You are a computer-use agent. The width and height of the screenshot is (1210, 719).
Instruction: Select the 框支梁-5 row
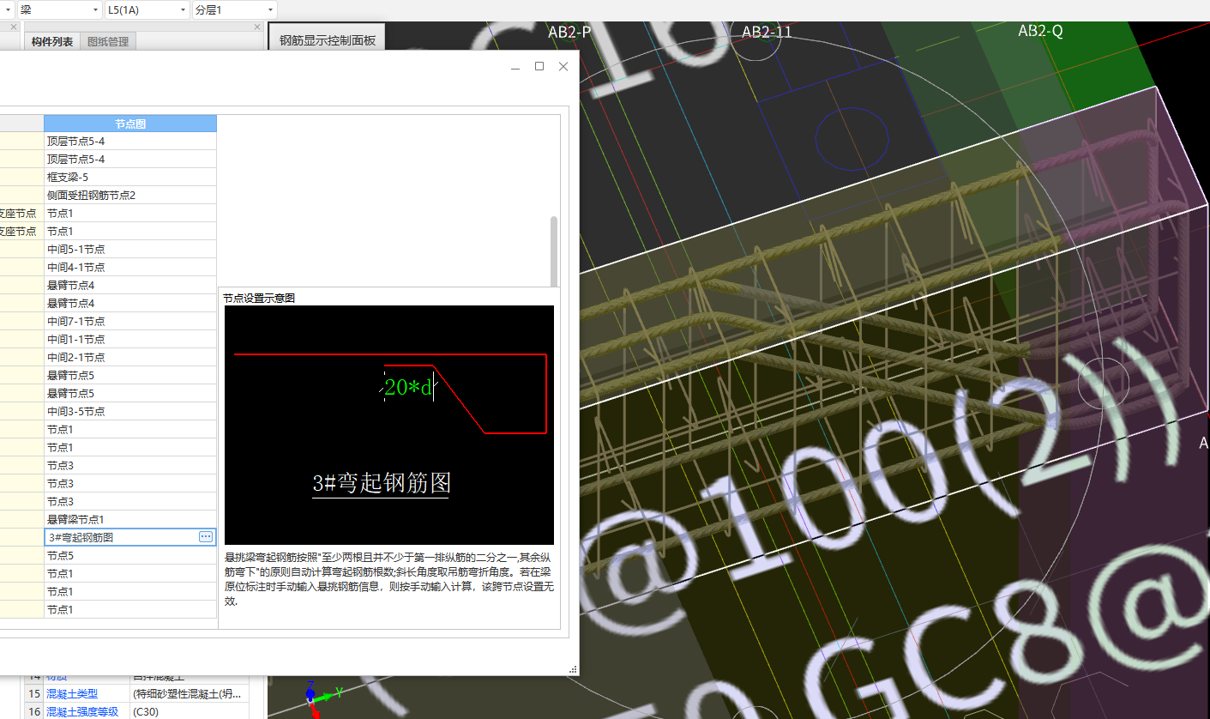130,177
